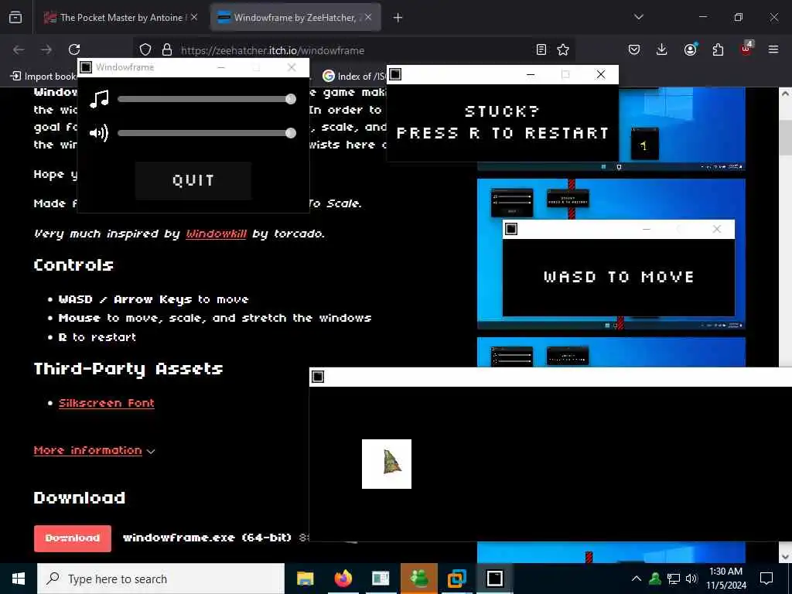Click the Third-Party Assets heading

pyautogui.click(x=128, y=369)
